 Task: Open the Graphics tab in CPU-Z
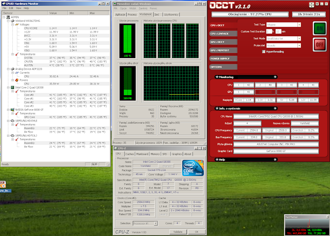177,154
